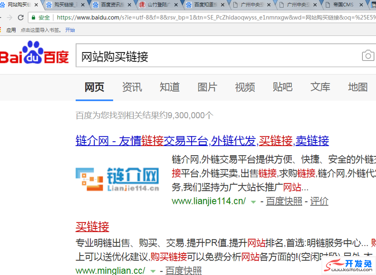Viewport: 376px width, 275px height.
Task: Close the 购买链接 tab
Action: (x=83, y=5)
